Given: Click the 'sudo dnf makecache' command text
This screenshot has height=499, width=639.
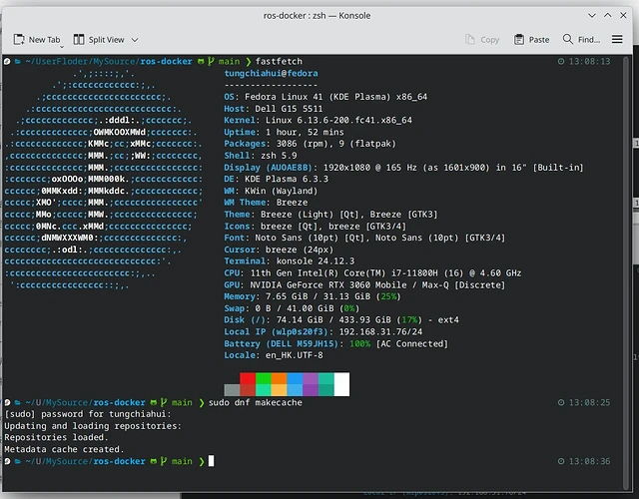Looking at the screenshot, I should (x=256, y=402).
